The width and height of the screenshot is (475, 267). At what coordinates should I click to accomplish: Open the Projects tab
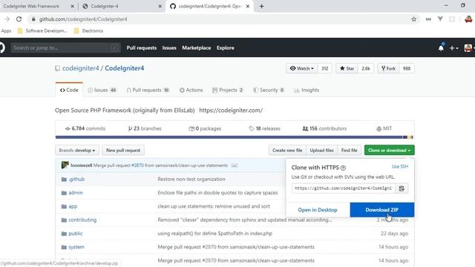228,90
